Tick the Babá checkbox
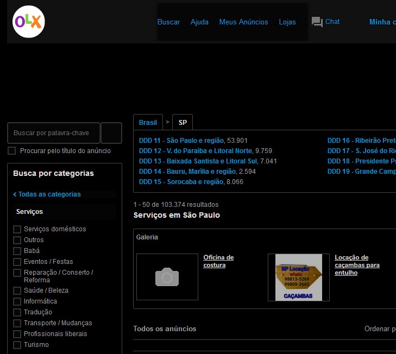396x354 pixels. coord(17,251)
